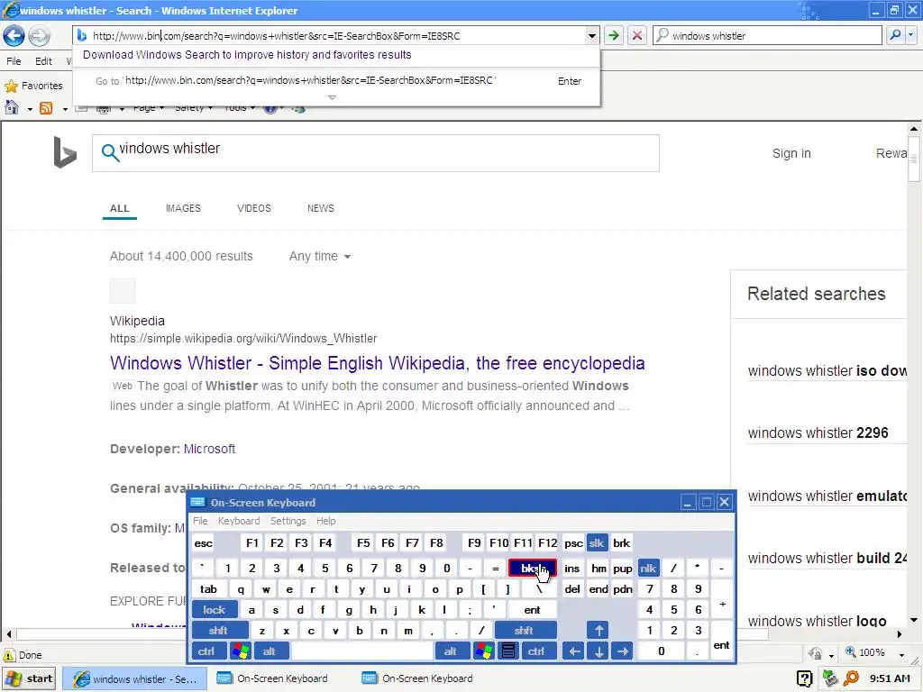Open the Home button dropdown arrow
The width and height of the screenshot is (923, 692).
click(29, 109)
